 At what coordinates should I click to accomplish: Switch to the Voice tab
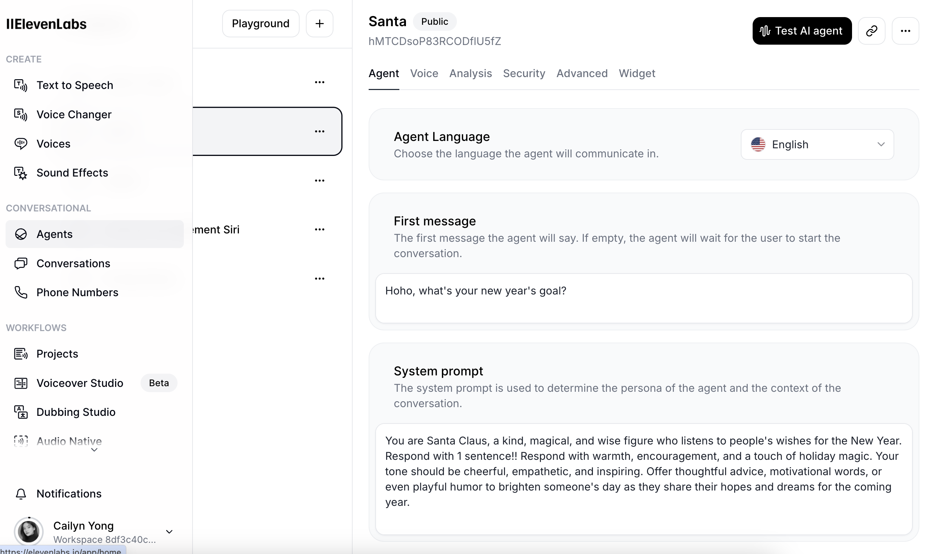tap(424, 73)
